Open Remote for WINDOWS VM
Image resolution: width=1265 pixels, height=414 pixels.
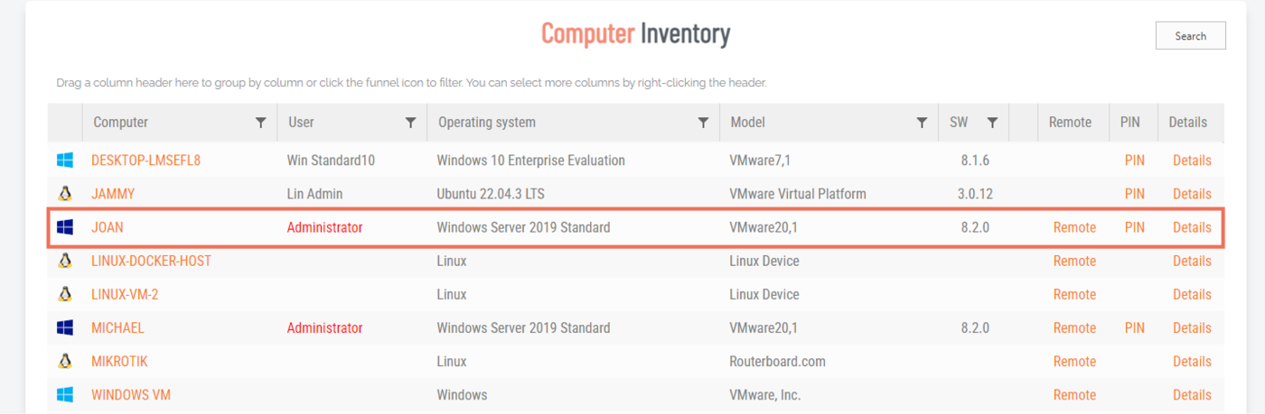pos(1074,395)
